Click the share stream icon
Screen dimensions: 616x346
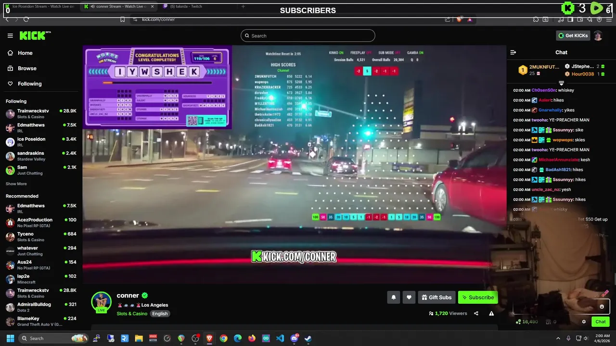[476, 313]
